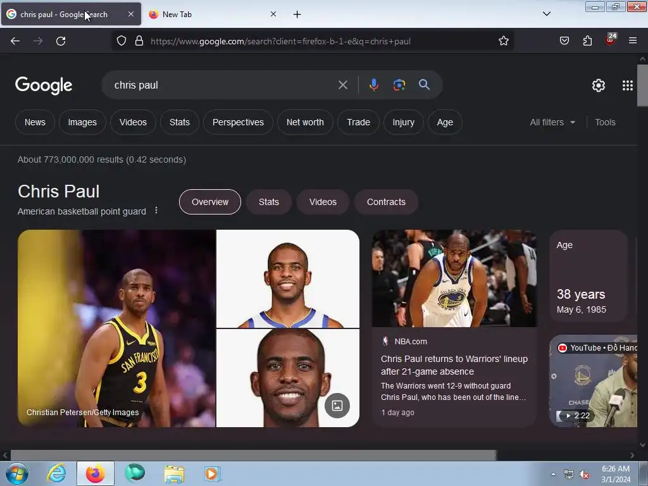The image size is (648, 486).
Task: Start voice search with the microphone icon
Action: (373, 85)
